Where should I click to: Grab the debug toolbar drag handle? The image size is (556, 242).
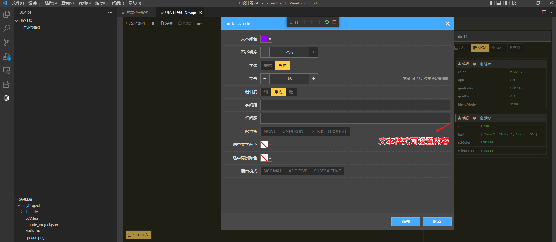pos(291,22)
